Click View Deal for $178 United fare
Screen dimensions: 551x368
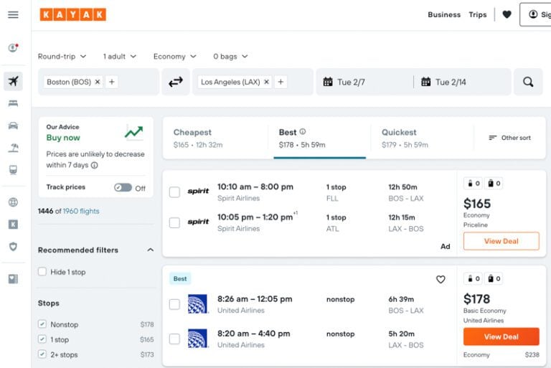coord(501,336)
